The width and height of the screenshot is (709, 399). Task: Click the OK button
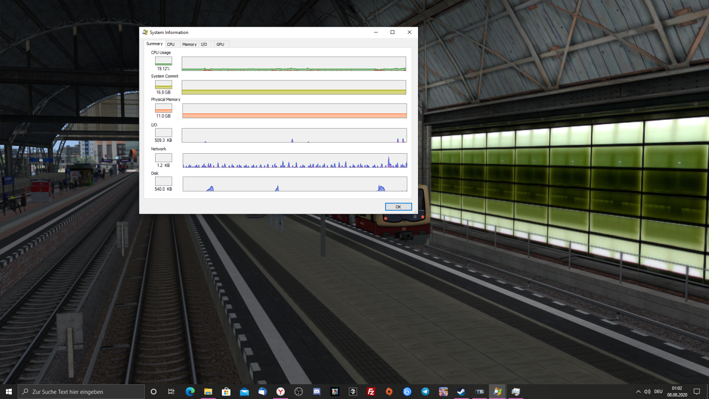pos(398,207)
